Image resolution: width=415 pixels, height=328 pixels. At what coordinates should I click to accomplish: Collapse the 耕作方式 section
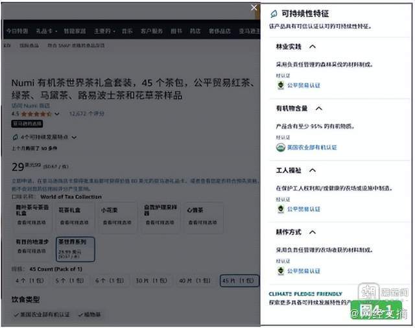click(313, 232)
